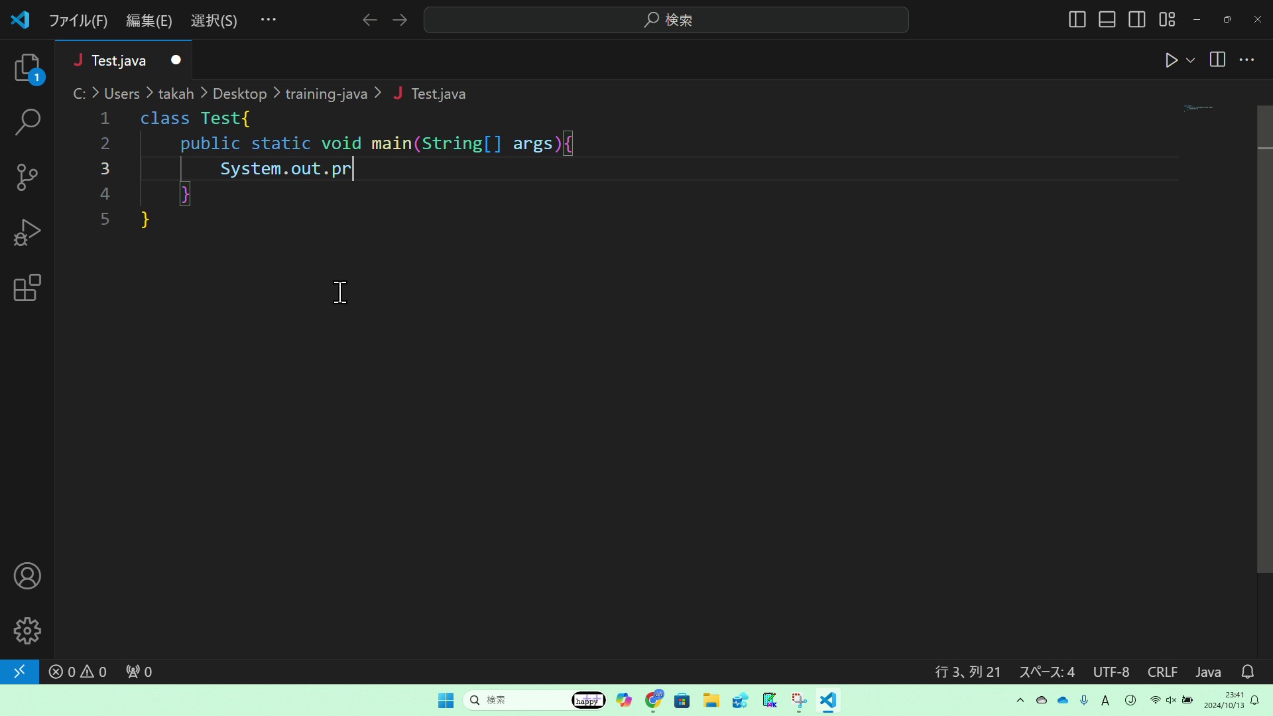This screenshot has width=1273, height=716.
Task: Click the OneDrive cloud tray icon
Action: coord(1063,700)
